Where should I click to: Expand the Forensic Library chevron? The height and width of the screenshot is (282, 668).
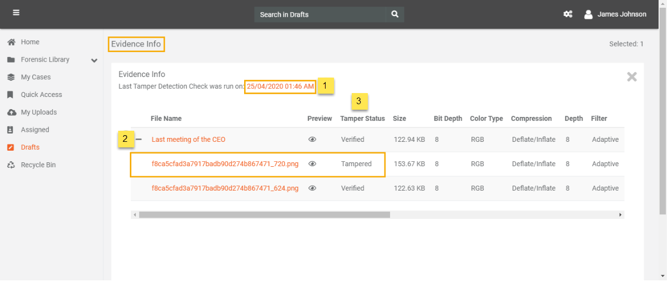pos(94,60)
